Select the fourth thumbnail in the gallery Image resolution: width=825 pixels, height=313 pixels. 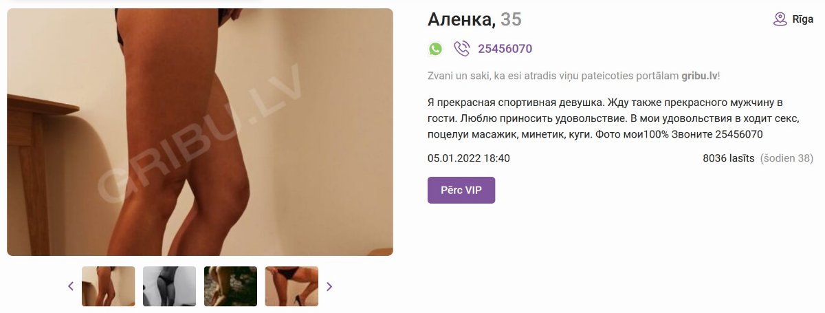pos(292,286)
